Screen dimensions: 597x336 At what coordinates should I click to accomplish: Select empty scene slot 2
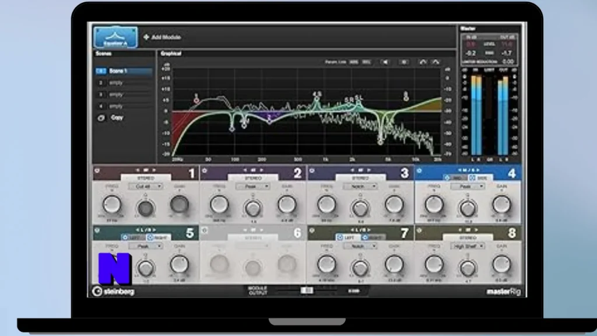[x=124, y=83]
